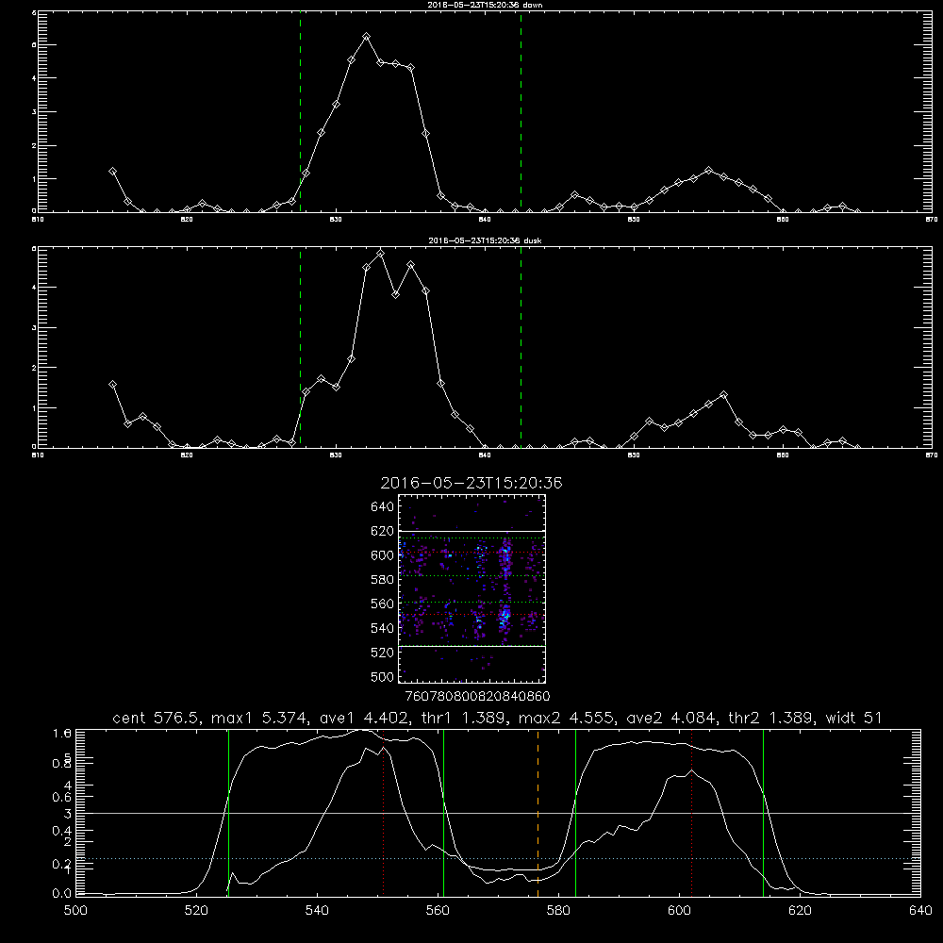
Task: Click the 580 tick label on the bottom plot x-axis
Action: (x=558, y=911)
